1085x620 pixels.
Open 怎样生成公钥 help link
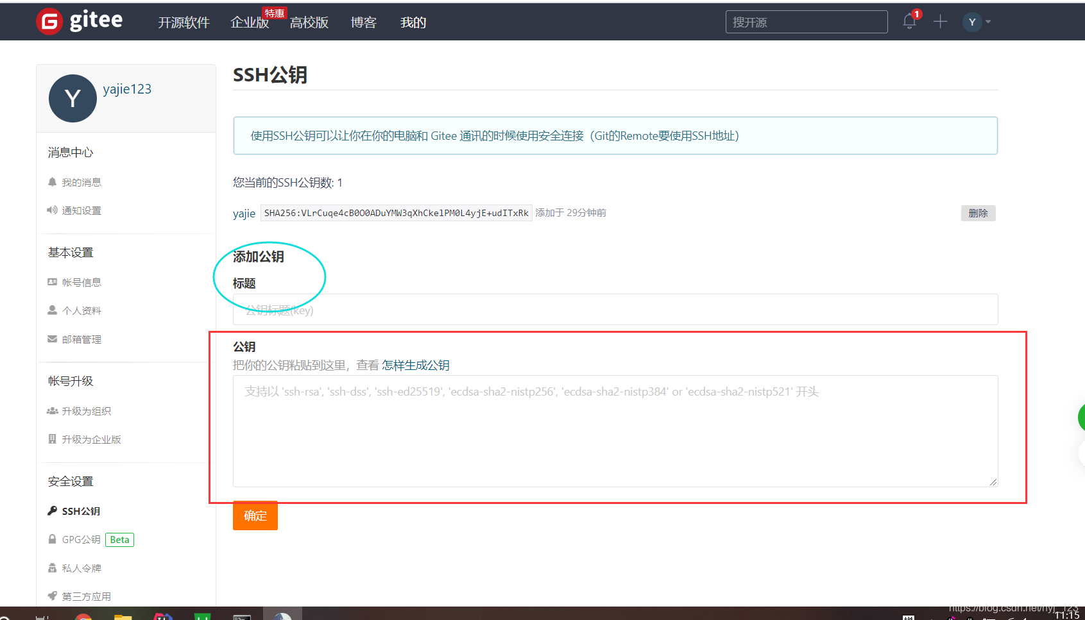click(x=416, y=365)
